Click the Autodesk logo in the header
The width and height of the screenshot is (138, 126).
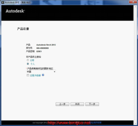click(x=15, y=11)
